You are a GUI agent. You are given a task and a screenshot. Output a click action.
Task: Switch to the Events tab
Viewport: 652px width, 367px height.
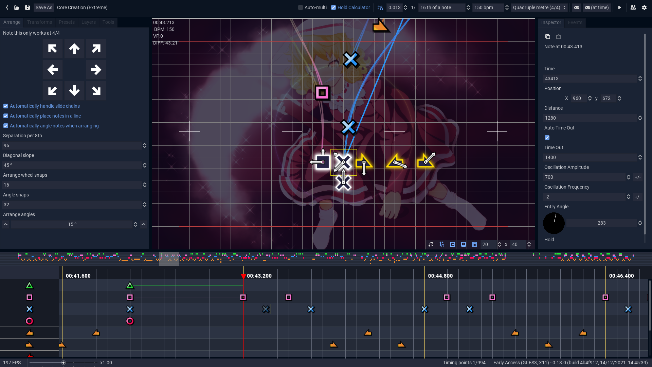575,22
